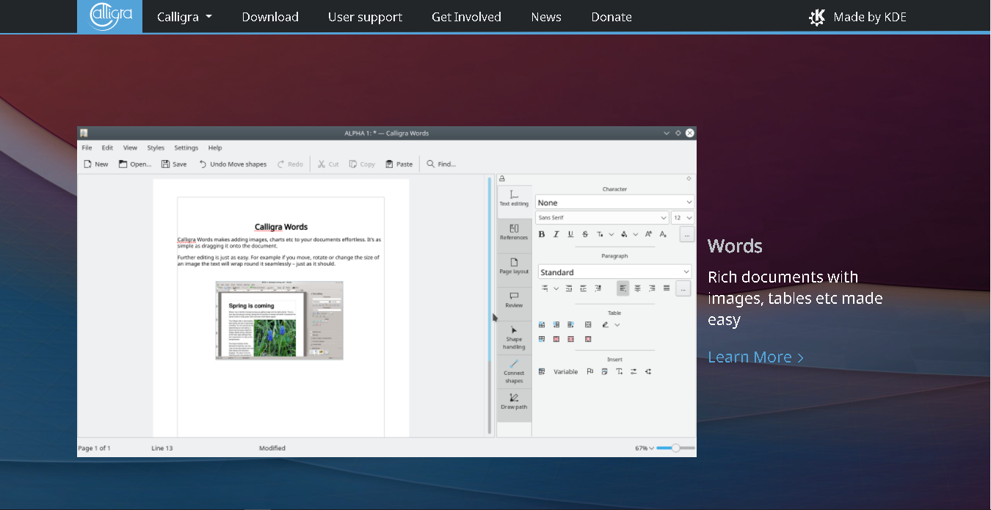Click the Character section more options button
991x510 pixels.
[687, 234]
